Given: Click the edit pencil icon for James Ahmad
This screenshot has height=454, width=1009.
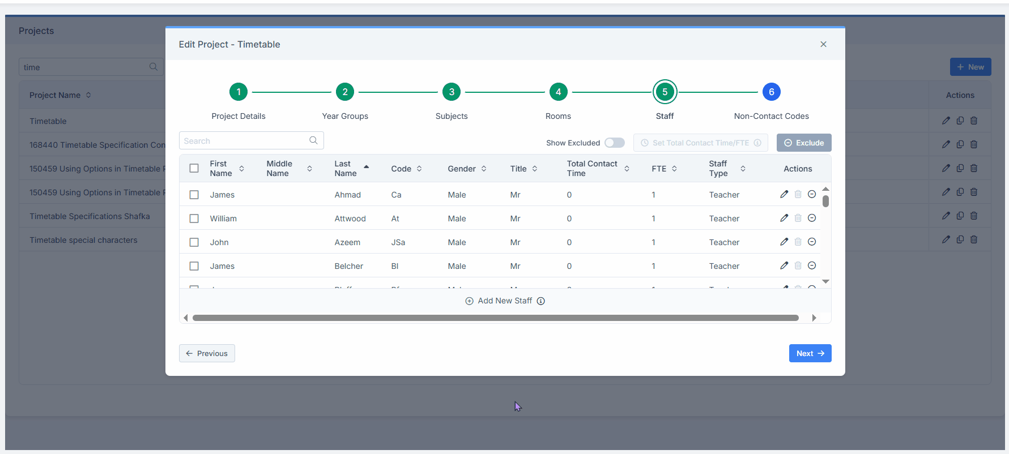Looking at the screenshot, I should tap(784, 194).
